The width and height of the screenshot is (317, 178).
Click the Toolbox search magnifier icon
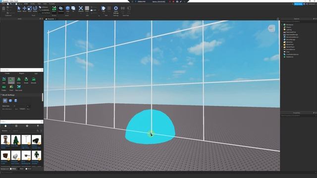coord(38,131)
